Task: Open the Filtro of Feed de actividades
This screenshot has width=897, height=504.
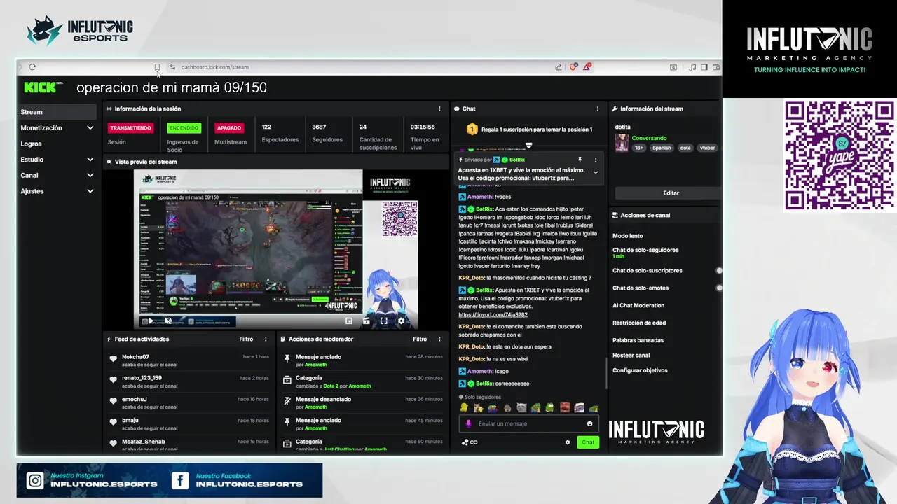Action: pos(246,339)
